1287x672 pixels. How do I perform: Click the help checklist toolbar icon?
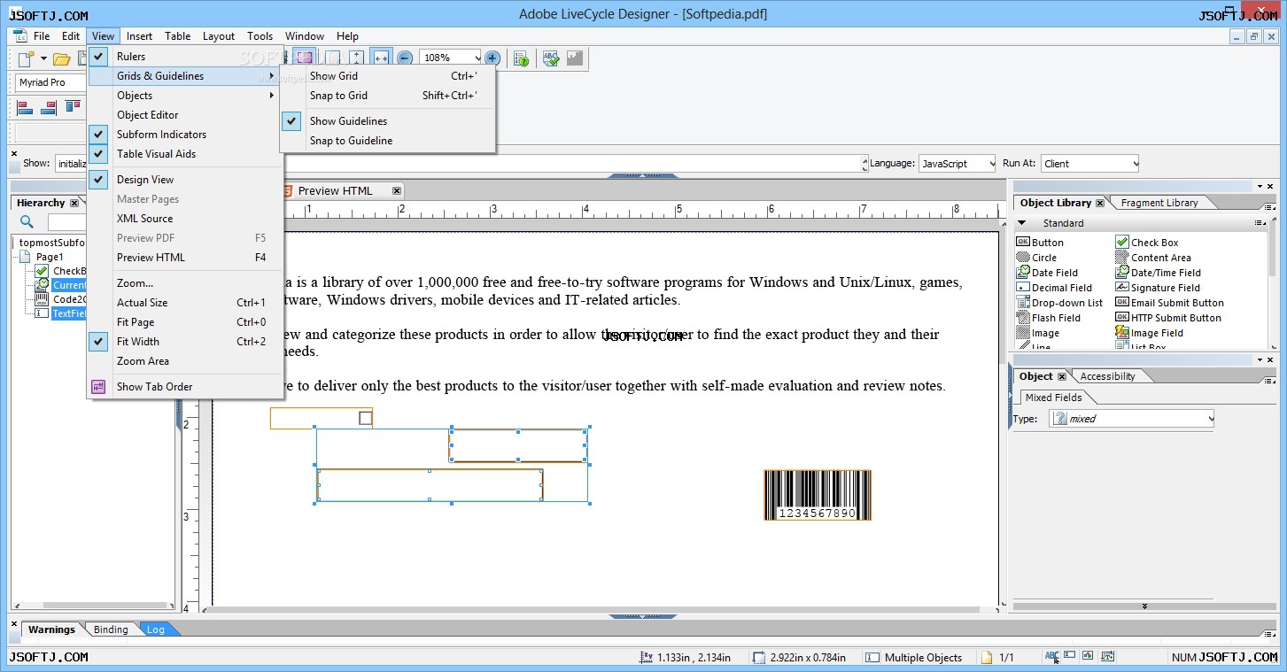522,58
